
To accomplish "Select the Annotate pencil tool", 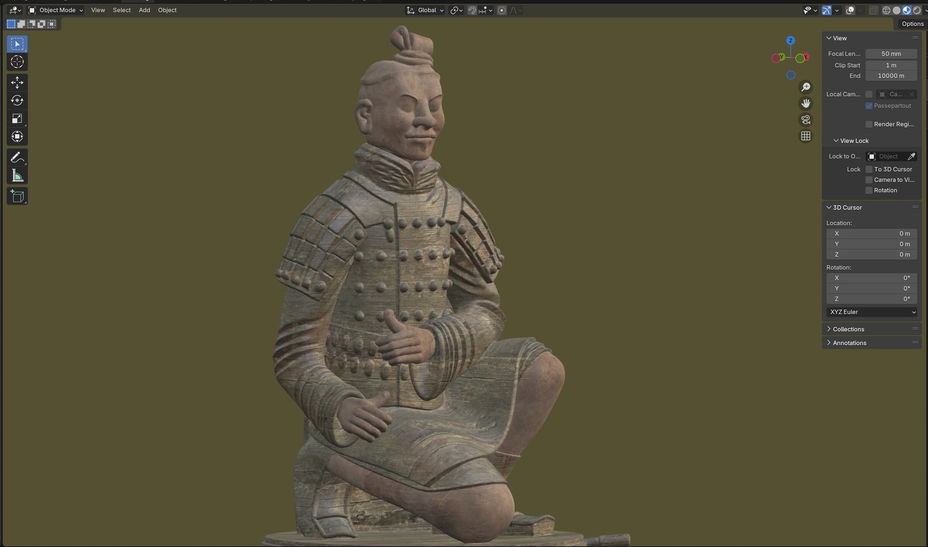I will pos(17,158).
